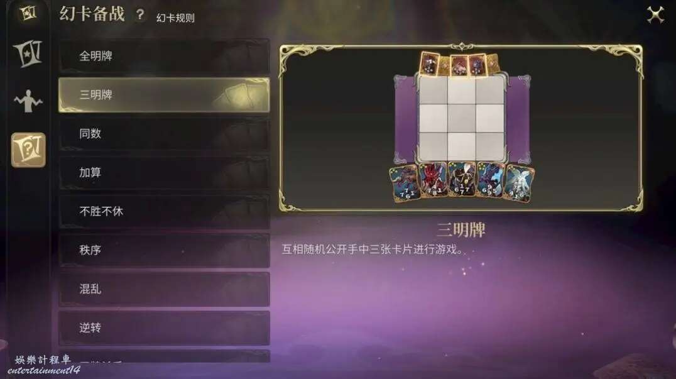The image size is (676, 379).
Task: Click the top-left card emblem icon
Action: [x=28, y=13]
